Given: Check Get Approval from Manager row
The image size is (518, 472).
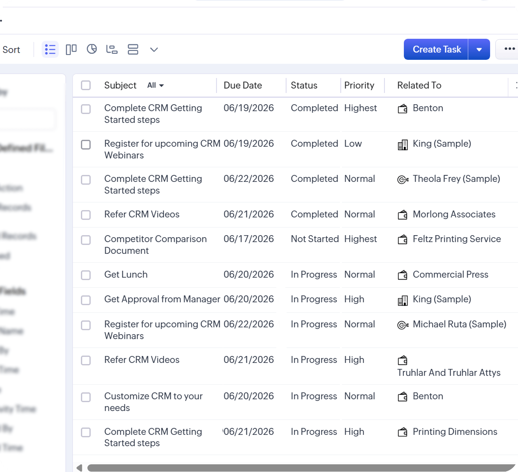Looking at the screenshot, I should tap(86, 300).
